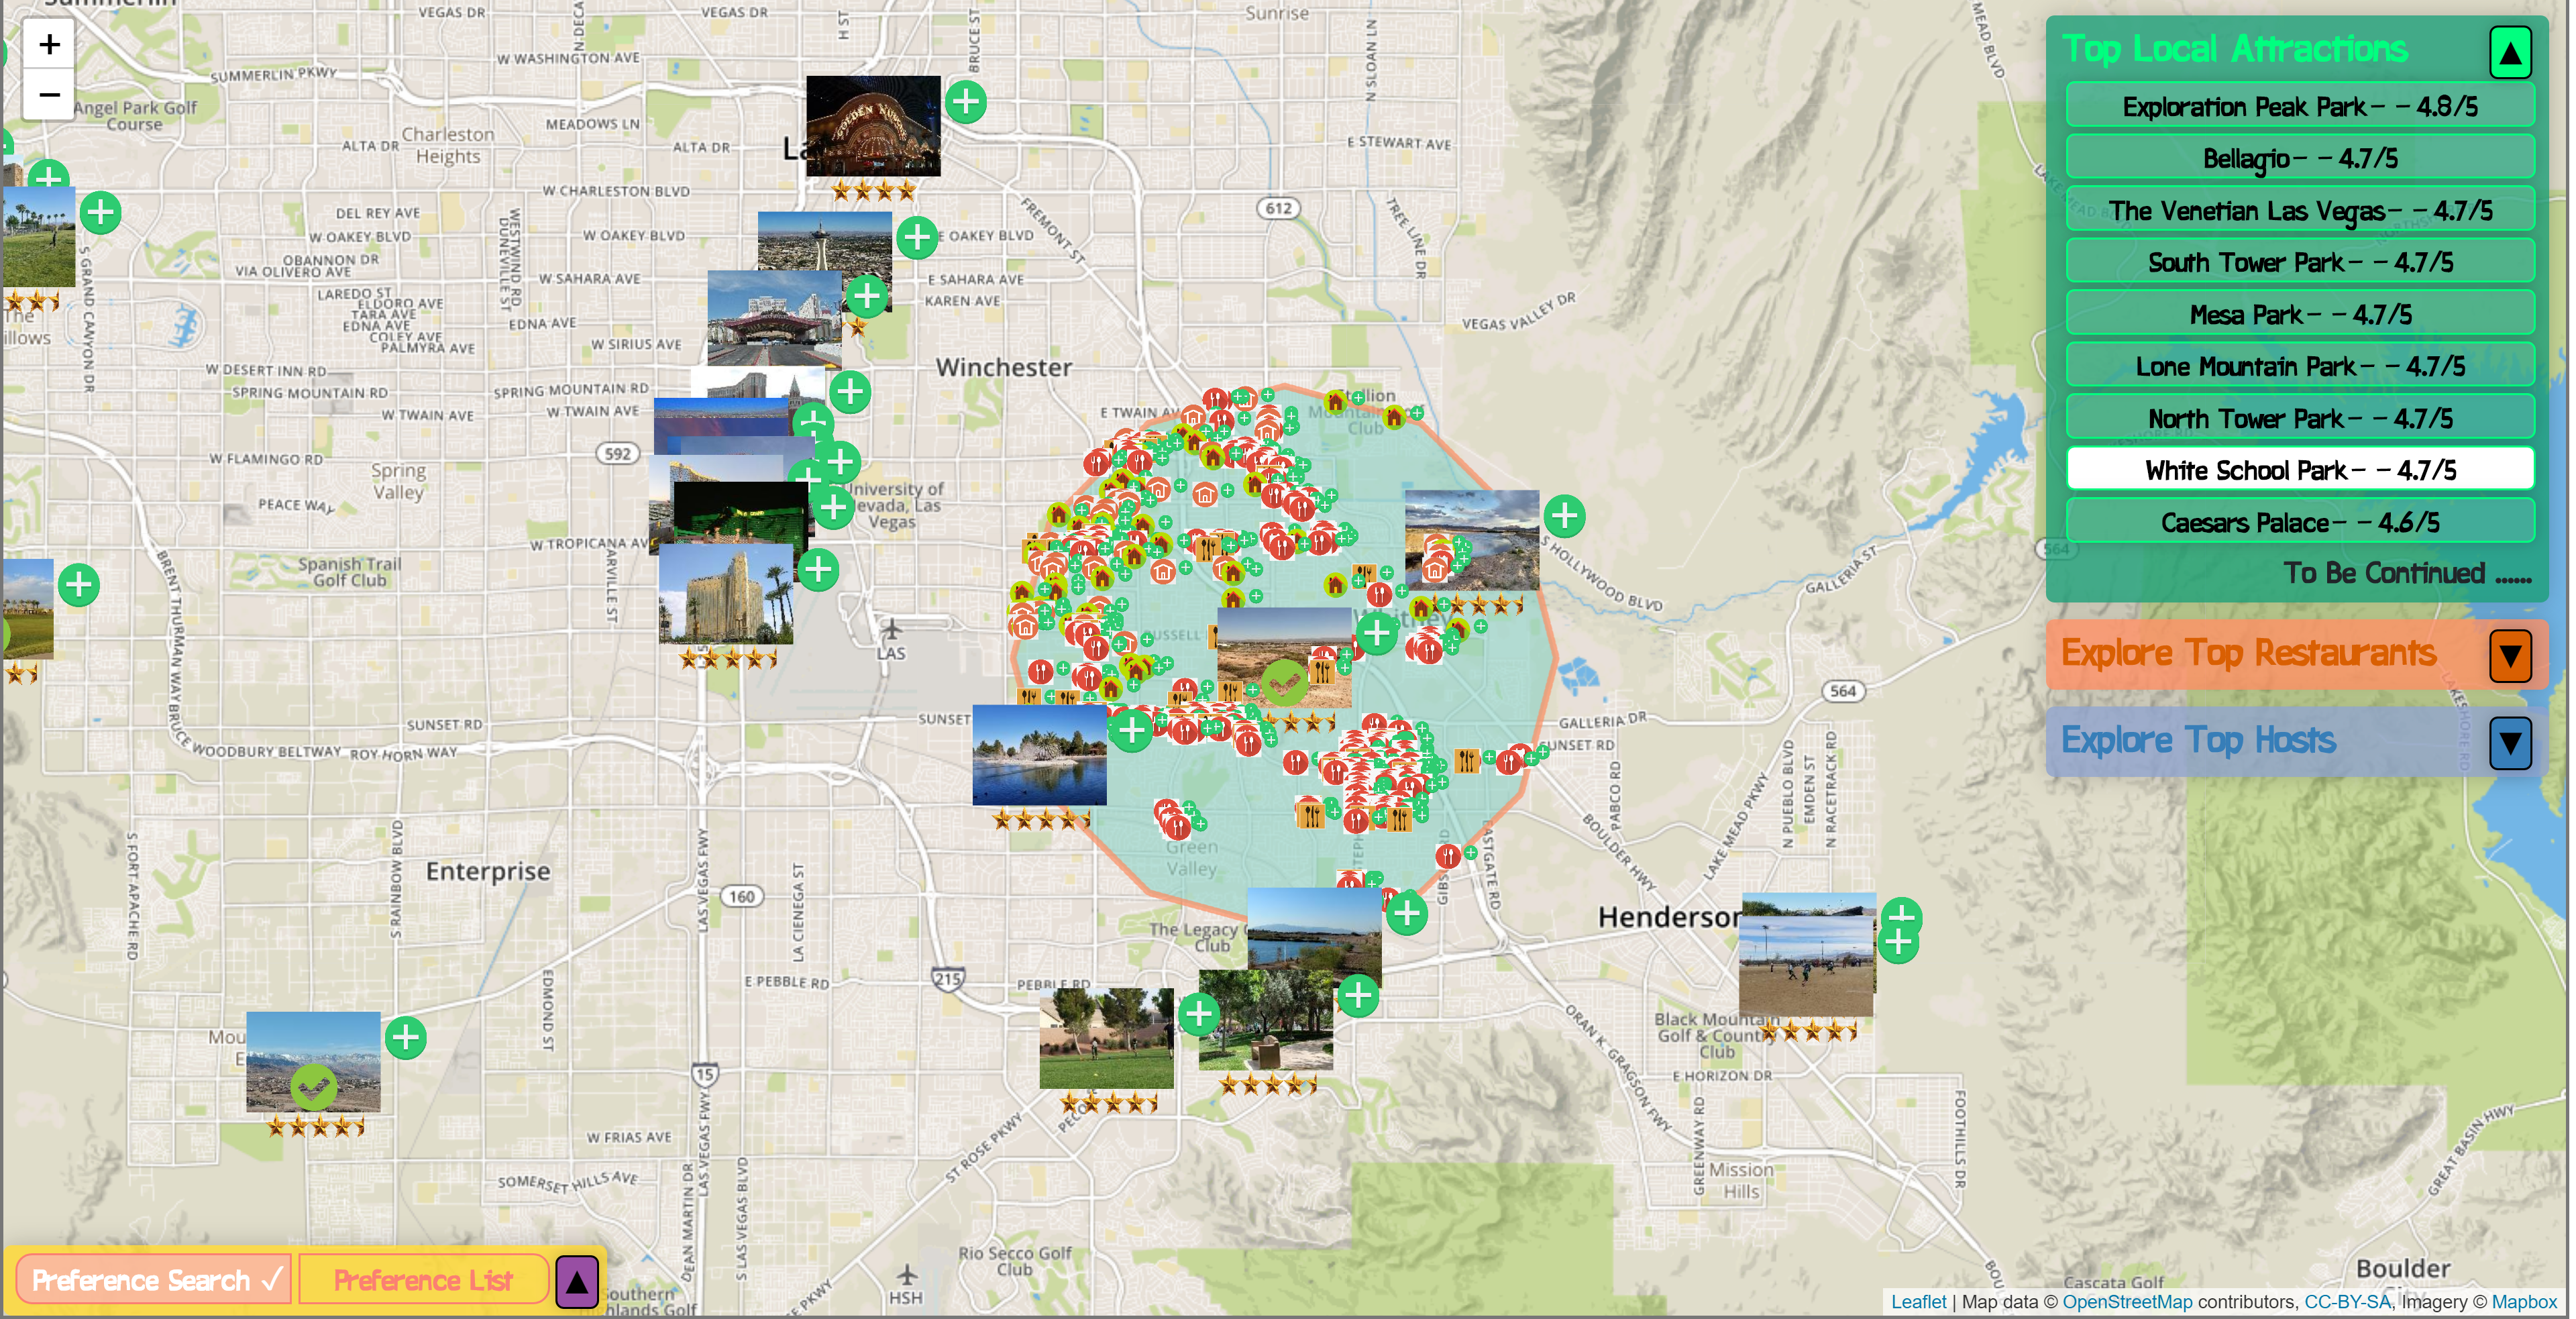Add Golden Nugget photo with plus icon
This screenshot has height=1319, width=2576.
pyautogui.click(x=965, y=102)
